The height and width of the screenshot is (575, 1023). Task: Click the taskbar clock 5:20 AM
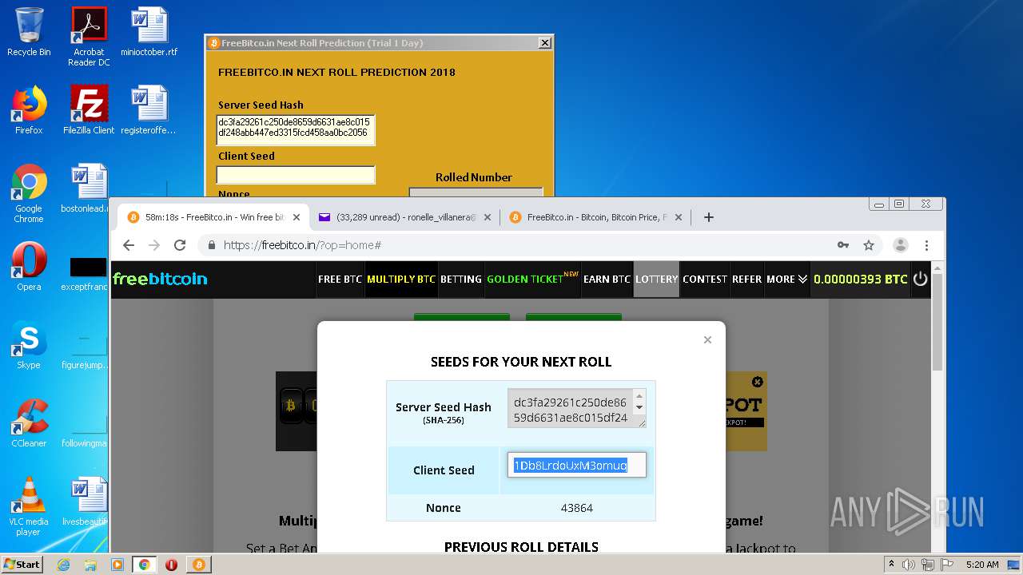tap(982, 565)
